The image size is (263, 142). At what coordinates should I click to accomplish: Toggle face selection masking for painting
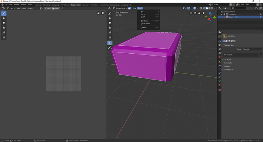click(129, 8)
